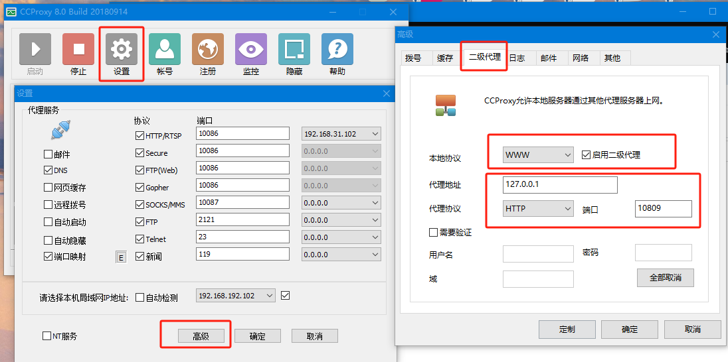Screen dimensions: 728x362
Task: Open the 代理协议 HTTP dropdown
Action: coord(538,209)
